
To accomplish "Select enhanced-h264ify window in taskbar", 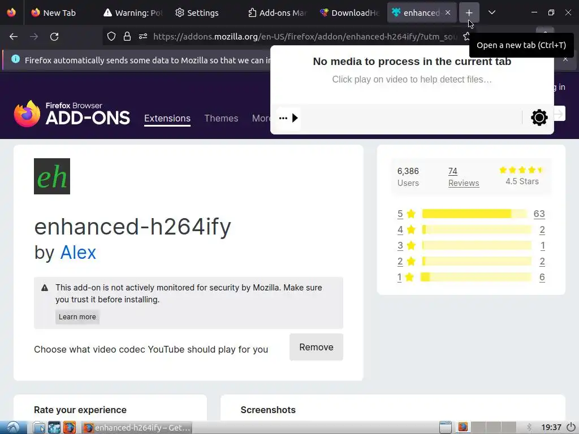I will click(x=137, y=428).
